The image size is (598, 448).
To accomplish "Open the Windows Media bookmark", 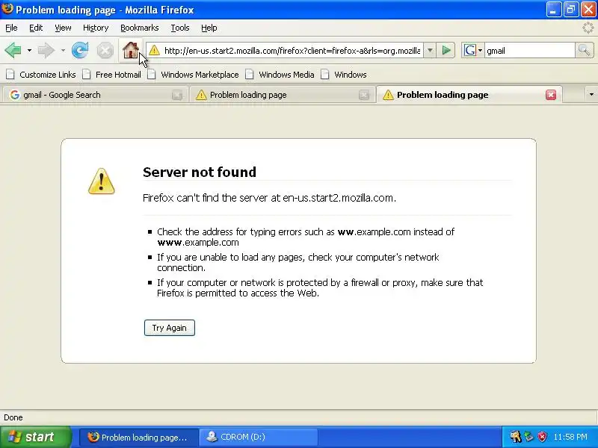I will coord(280,75).
